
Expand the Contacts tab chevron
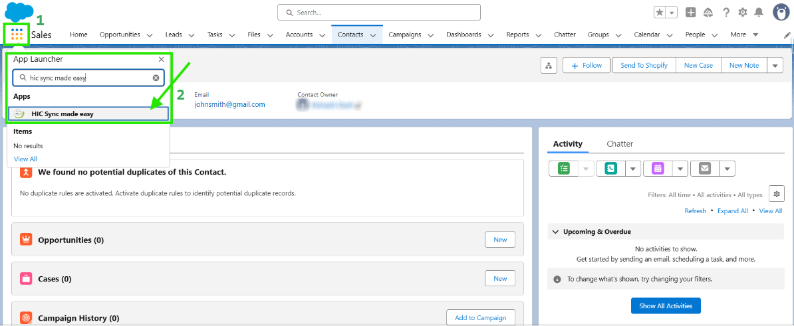click(373, 35)
